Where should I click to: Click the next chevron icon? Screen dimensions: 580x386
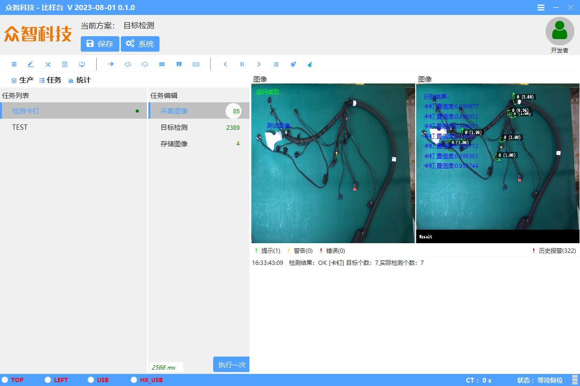point(259,64)
